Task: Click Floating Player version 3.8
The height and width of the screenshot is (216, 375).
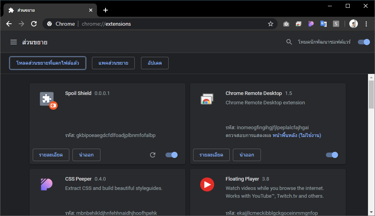Action: (x=266, y=179)
